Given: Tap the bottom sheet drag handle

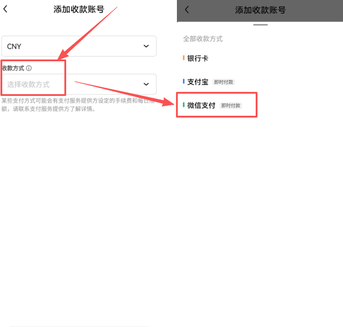Looking at the screenshot, I should coord(260,25).
